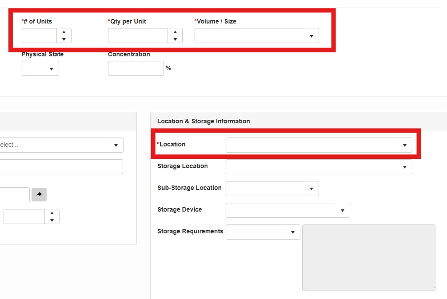The width and height of the screenshot is (447, 299).
Task: Increase the # of Units value
Action: 64,32
